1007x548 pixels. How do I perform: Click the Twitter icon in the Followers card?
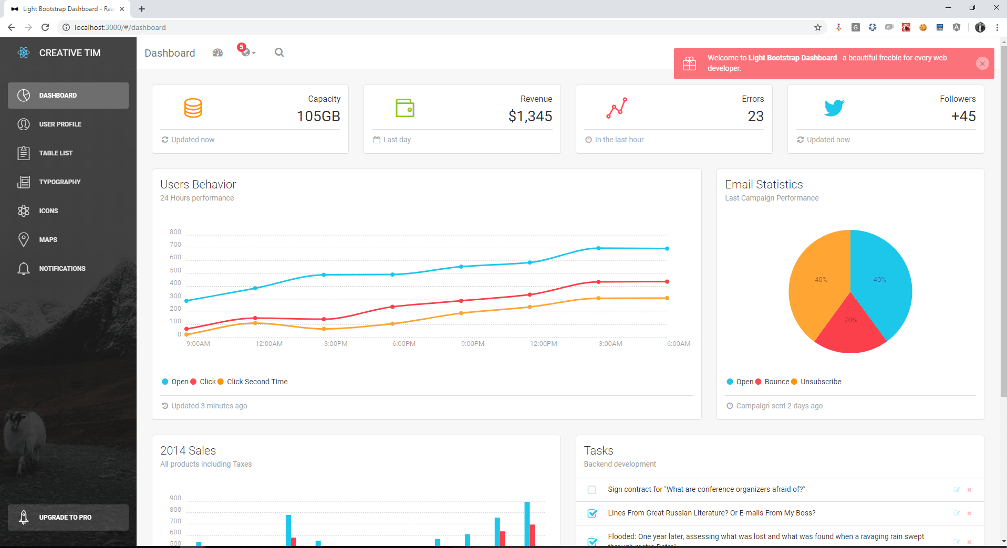pyautogui.click(x=834, y=108)
